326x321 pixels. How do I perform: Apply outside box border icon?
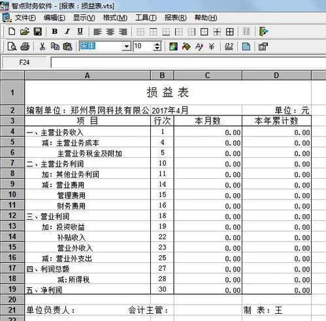tap(204, 32)
